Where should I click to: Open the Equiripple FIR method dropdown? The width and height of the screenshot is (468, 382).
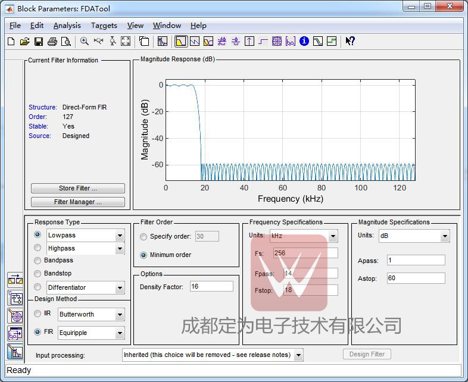coord(120,333)
